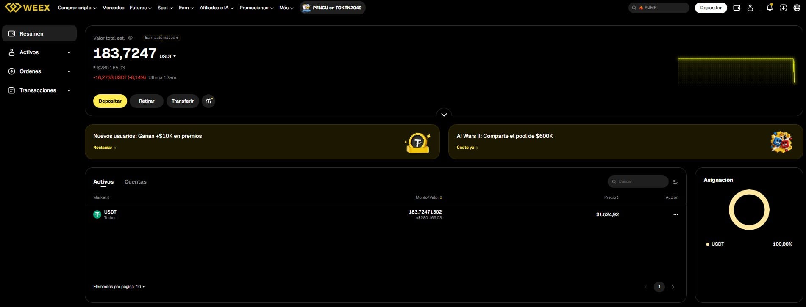Switch to the Cuentas tab
Screen dimensions: 806x307
135,182
